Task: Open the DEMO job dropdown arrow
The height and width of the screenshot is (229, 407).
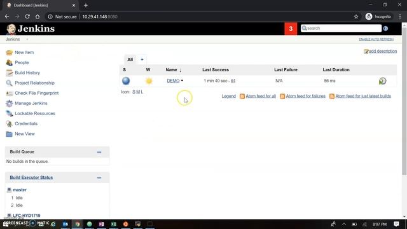Action: [x=182, y=81]
